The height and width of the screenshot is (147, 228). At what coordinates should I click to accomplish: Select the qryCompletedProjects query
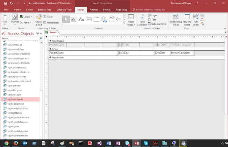(21, 63)
